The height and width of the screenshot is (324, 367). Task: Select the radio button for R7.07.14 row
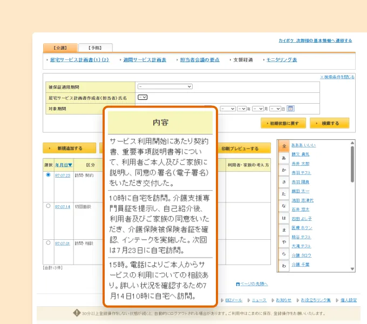(x=48, y=206)
